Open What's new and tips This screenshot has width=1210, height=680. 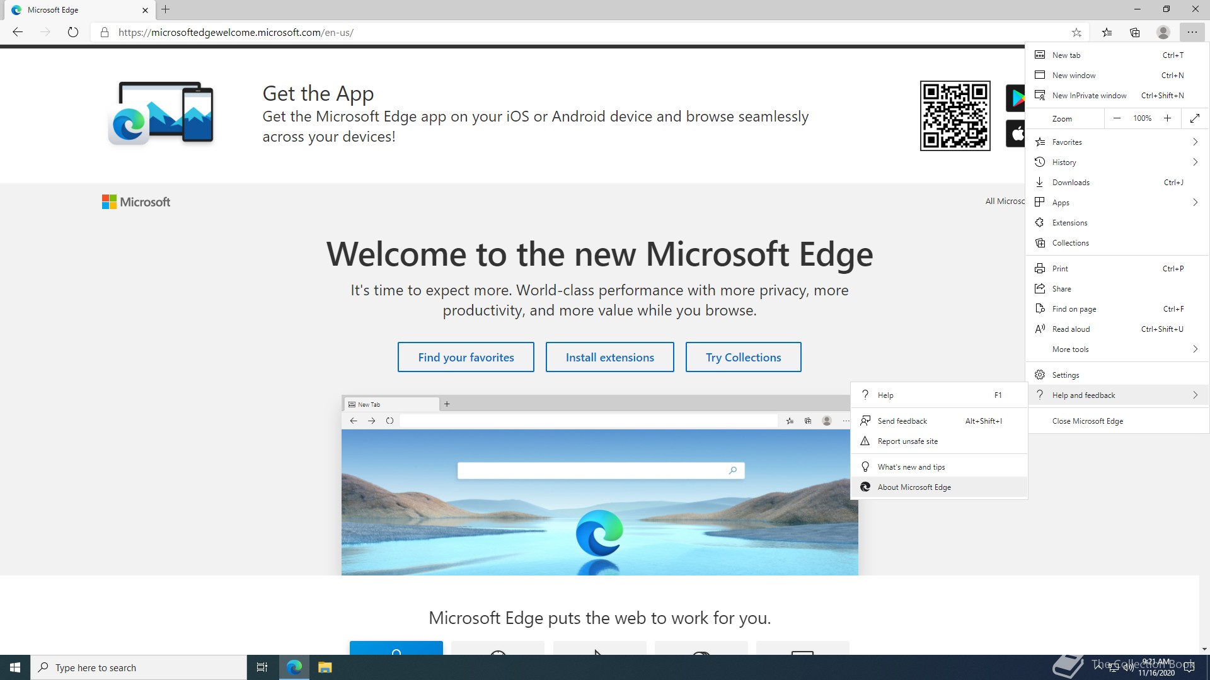coord(939,467)
